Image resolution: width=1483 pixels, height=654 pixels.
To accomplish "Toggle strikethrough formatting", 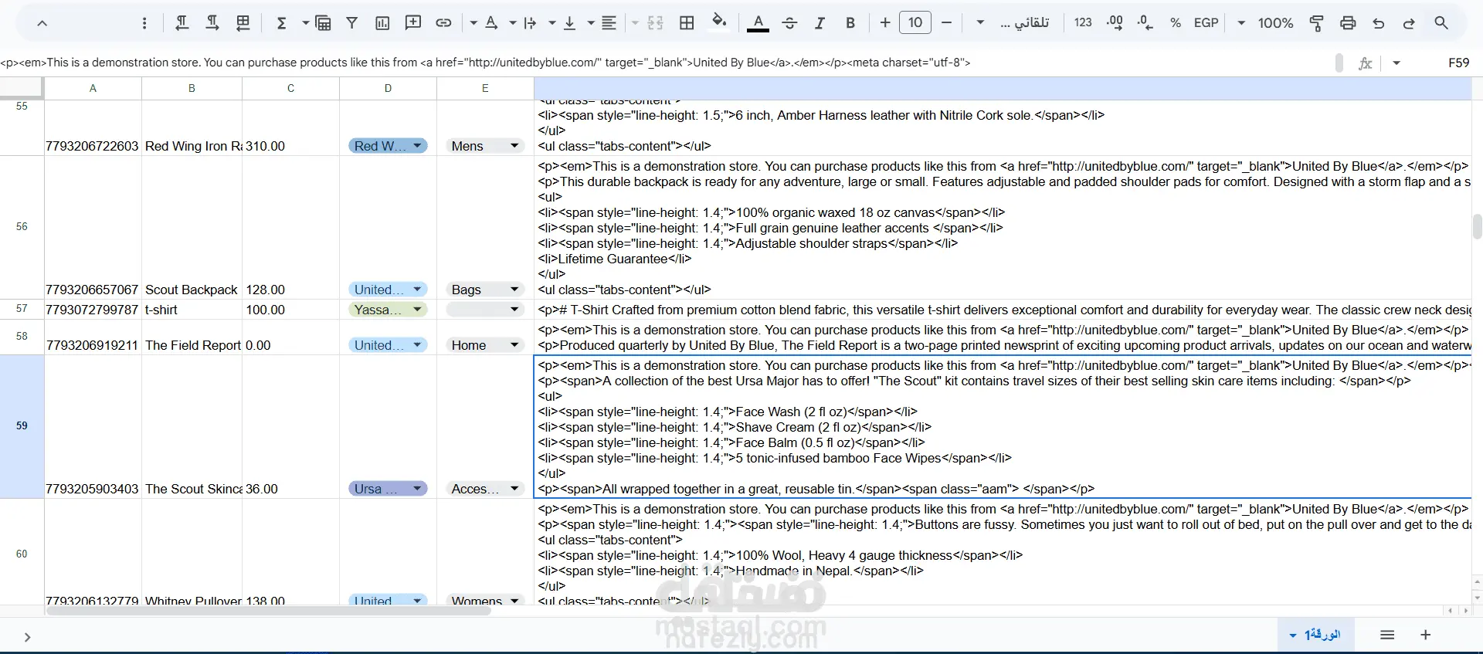I will click(x=789, y=23).
